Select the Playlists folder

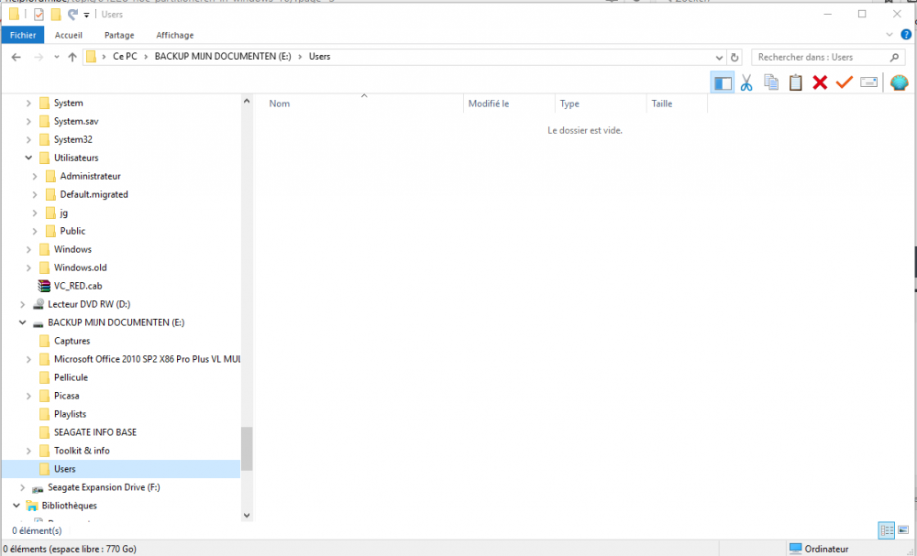pos(71,414)
